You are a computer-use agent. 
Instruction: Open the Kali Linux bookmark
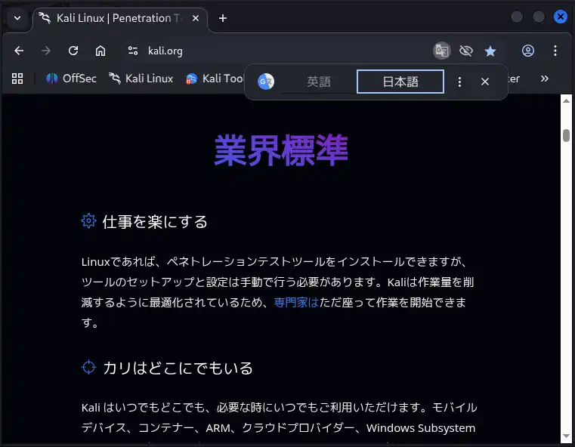point(141,79)
